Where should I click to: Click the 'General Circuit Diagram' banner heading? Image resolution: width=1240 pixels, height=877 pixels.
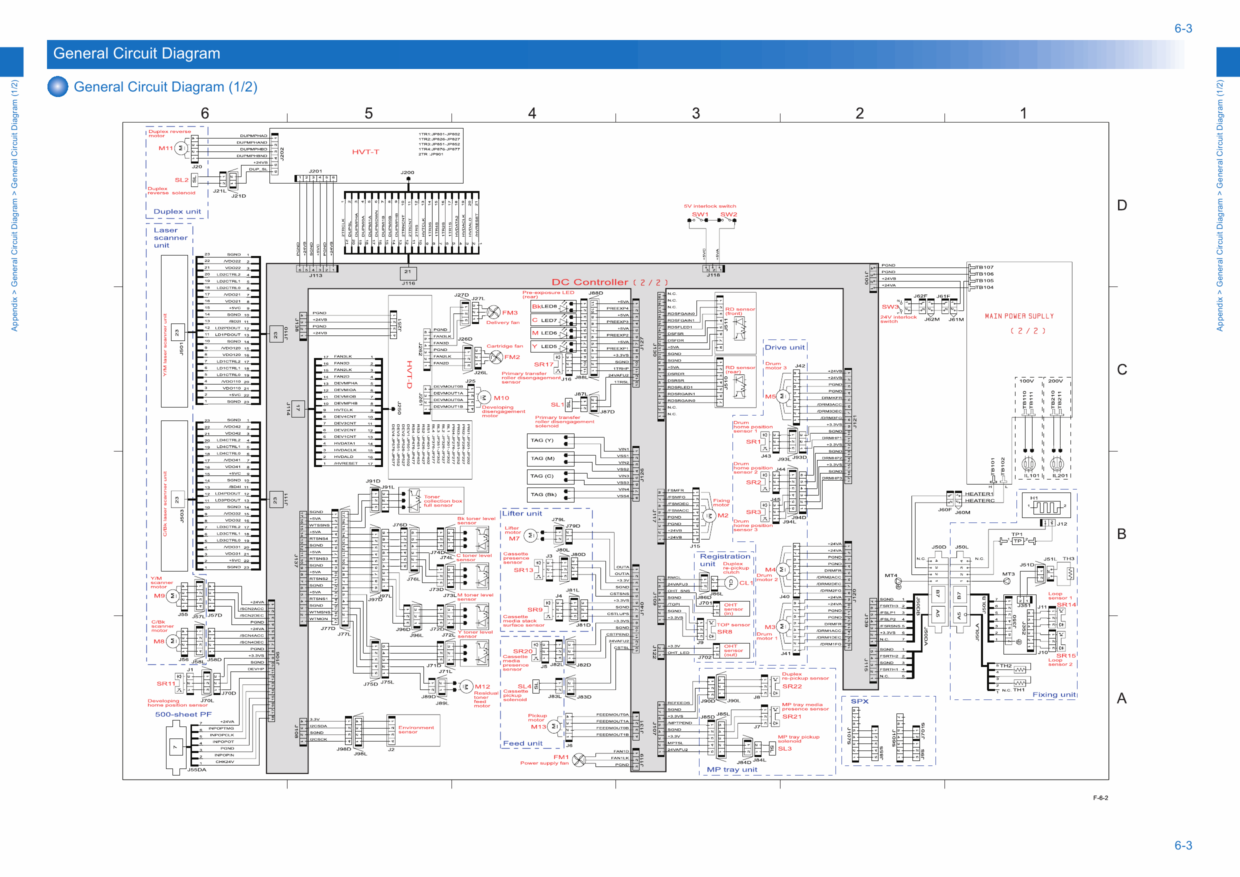tap(136, 53)
